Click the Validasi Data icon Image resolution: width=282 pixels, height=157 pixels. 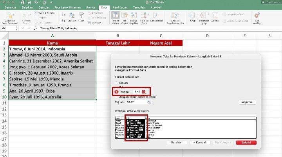coord(144,15)
